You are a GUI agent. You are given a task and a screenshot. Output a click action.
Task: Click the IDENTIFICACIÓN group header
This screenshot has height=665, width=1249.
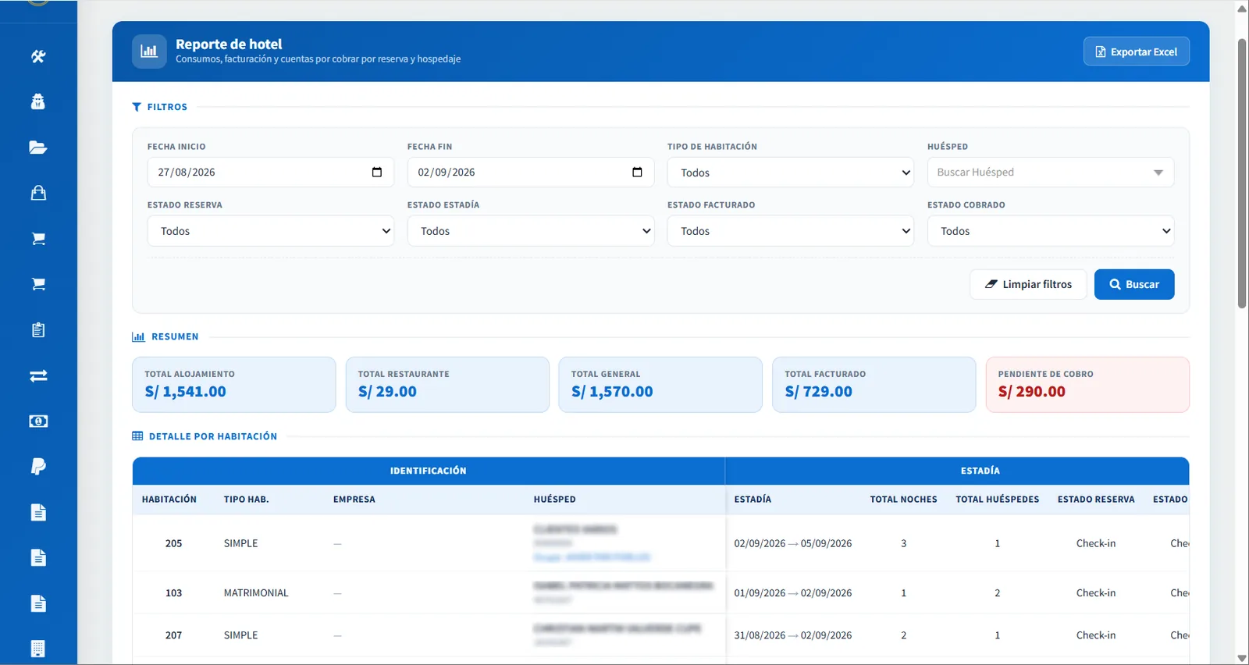429,471
